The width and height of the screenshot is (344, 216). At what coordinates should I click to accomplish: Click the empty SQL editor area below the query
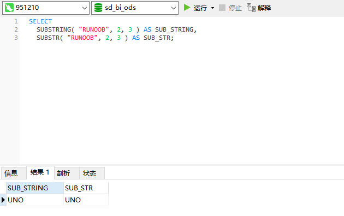tap(182, 103)
